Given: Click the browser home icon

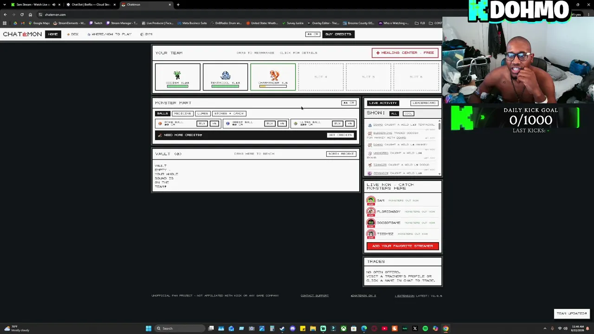Looking at the screenshot, I should [x=30, y=14].
